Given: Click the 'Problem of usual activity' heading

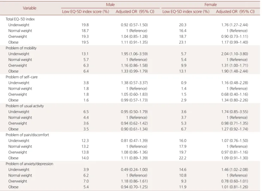Looking at the screenshot, I should coord(25,106).
